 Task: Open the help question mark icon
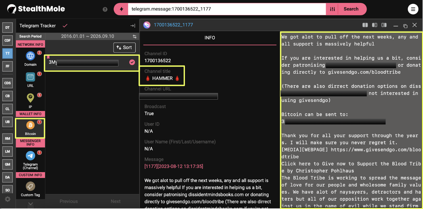[x=105, y=9]
